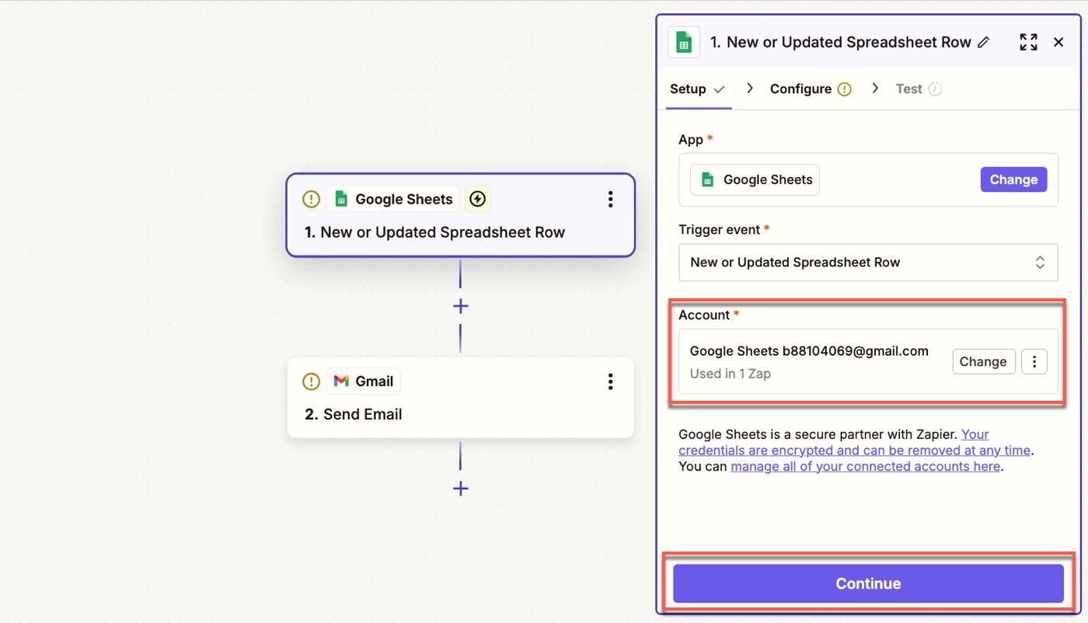
Task: Click the Change button for the Account
Action: (984, 362)
